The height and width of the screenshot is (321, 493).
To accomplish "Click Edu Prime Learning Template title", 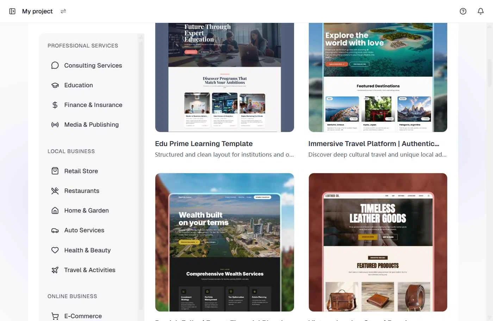I will point(204,144).
